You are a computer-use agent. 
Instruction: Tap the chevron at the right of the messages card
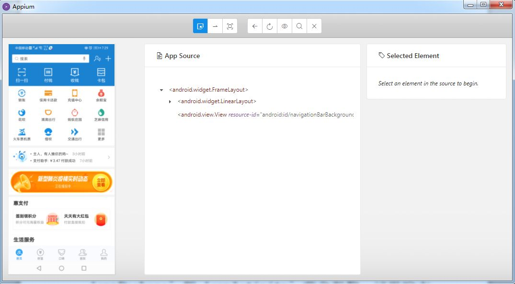(x=109, y=157)
